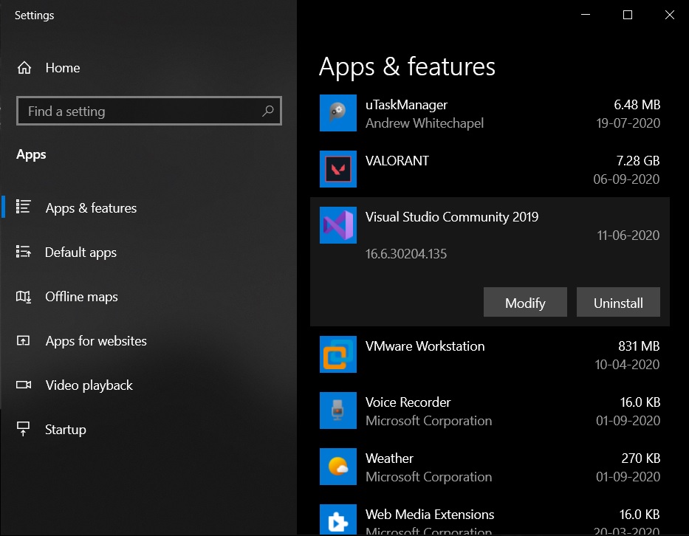689x536 pixels.
Task: Select the Web Media Extensions name
Action: click(x=430, y=514)
